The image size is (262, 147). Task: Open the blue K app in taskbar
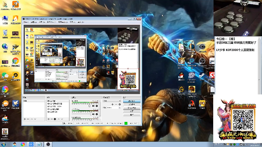pyautogui.click(x=31, y=144)
